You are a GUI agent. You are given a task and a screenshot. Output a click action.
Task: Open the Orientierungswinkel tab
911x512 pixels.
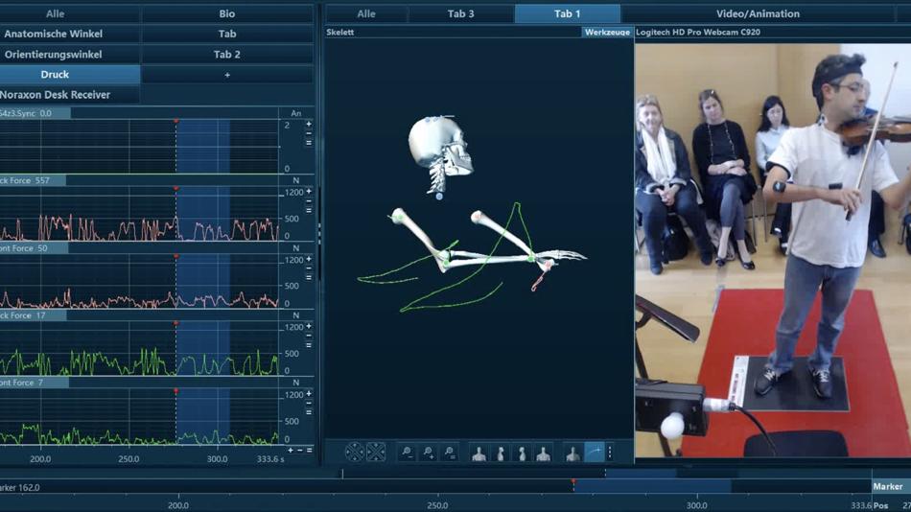pos(53,54)
